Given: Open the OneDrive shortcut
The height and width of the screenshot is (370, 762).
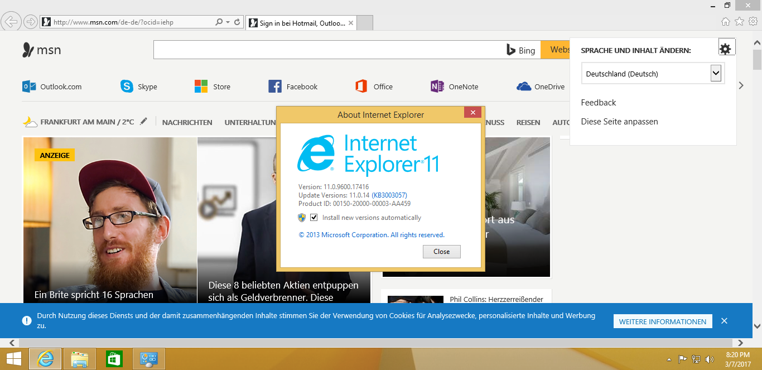Looking at the screenshot, I should (x=541, y=87).
